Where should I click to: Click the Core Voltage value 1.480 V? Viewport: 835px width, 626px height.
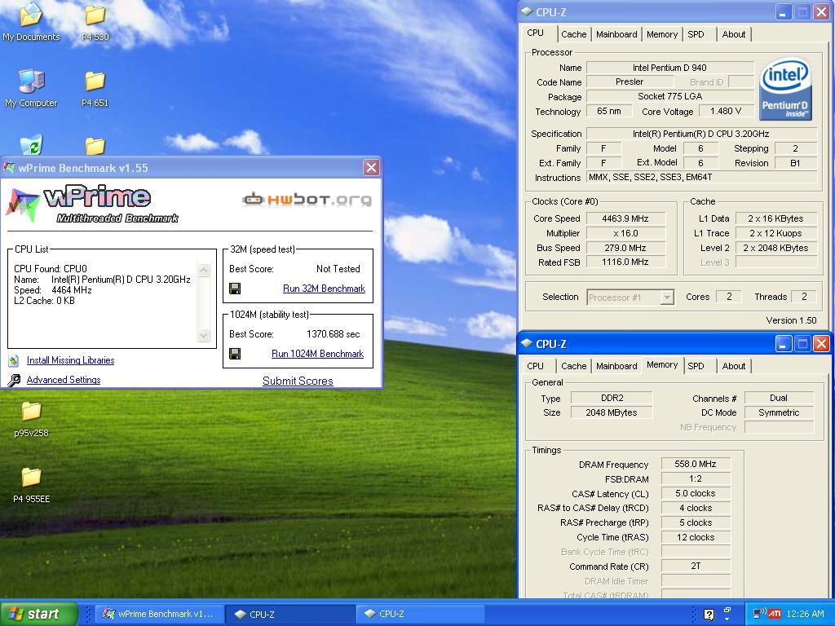tap(726, 111)
